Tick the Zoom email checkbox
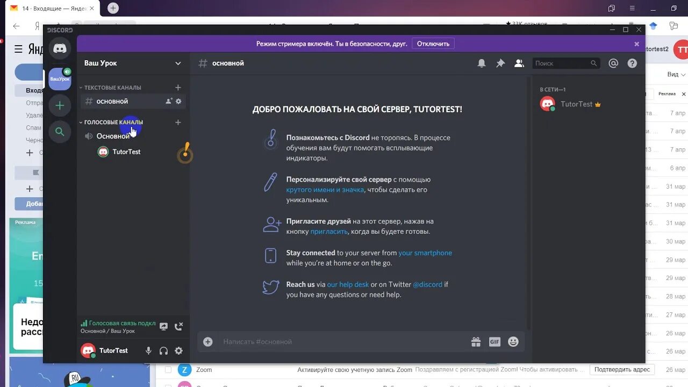The height and width of the screenshot is (387, 688). [x=168, y=370]
